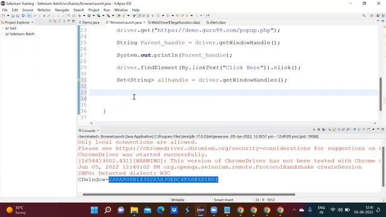
Task: Click the Console vertical scrollbar
Action: (x=383, y=167)
